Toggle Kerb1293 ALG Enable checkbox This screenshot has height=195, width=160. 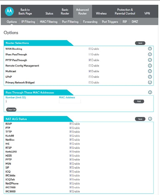tap(70, 151)
